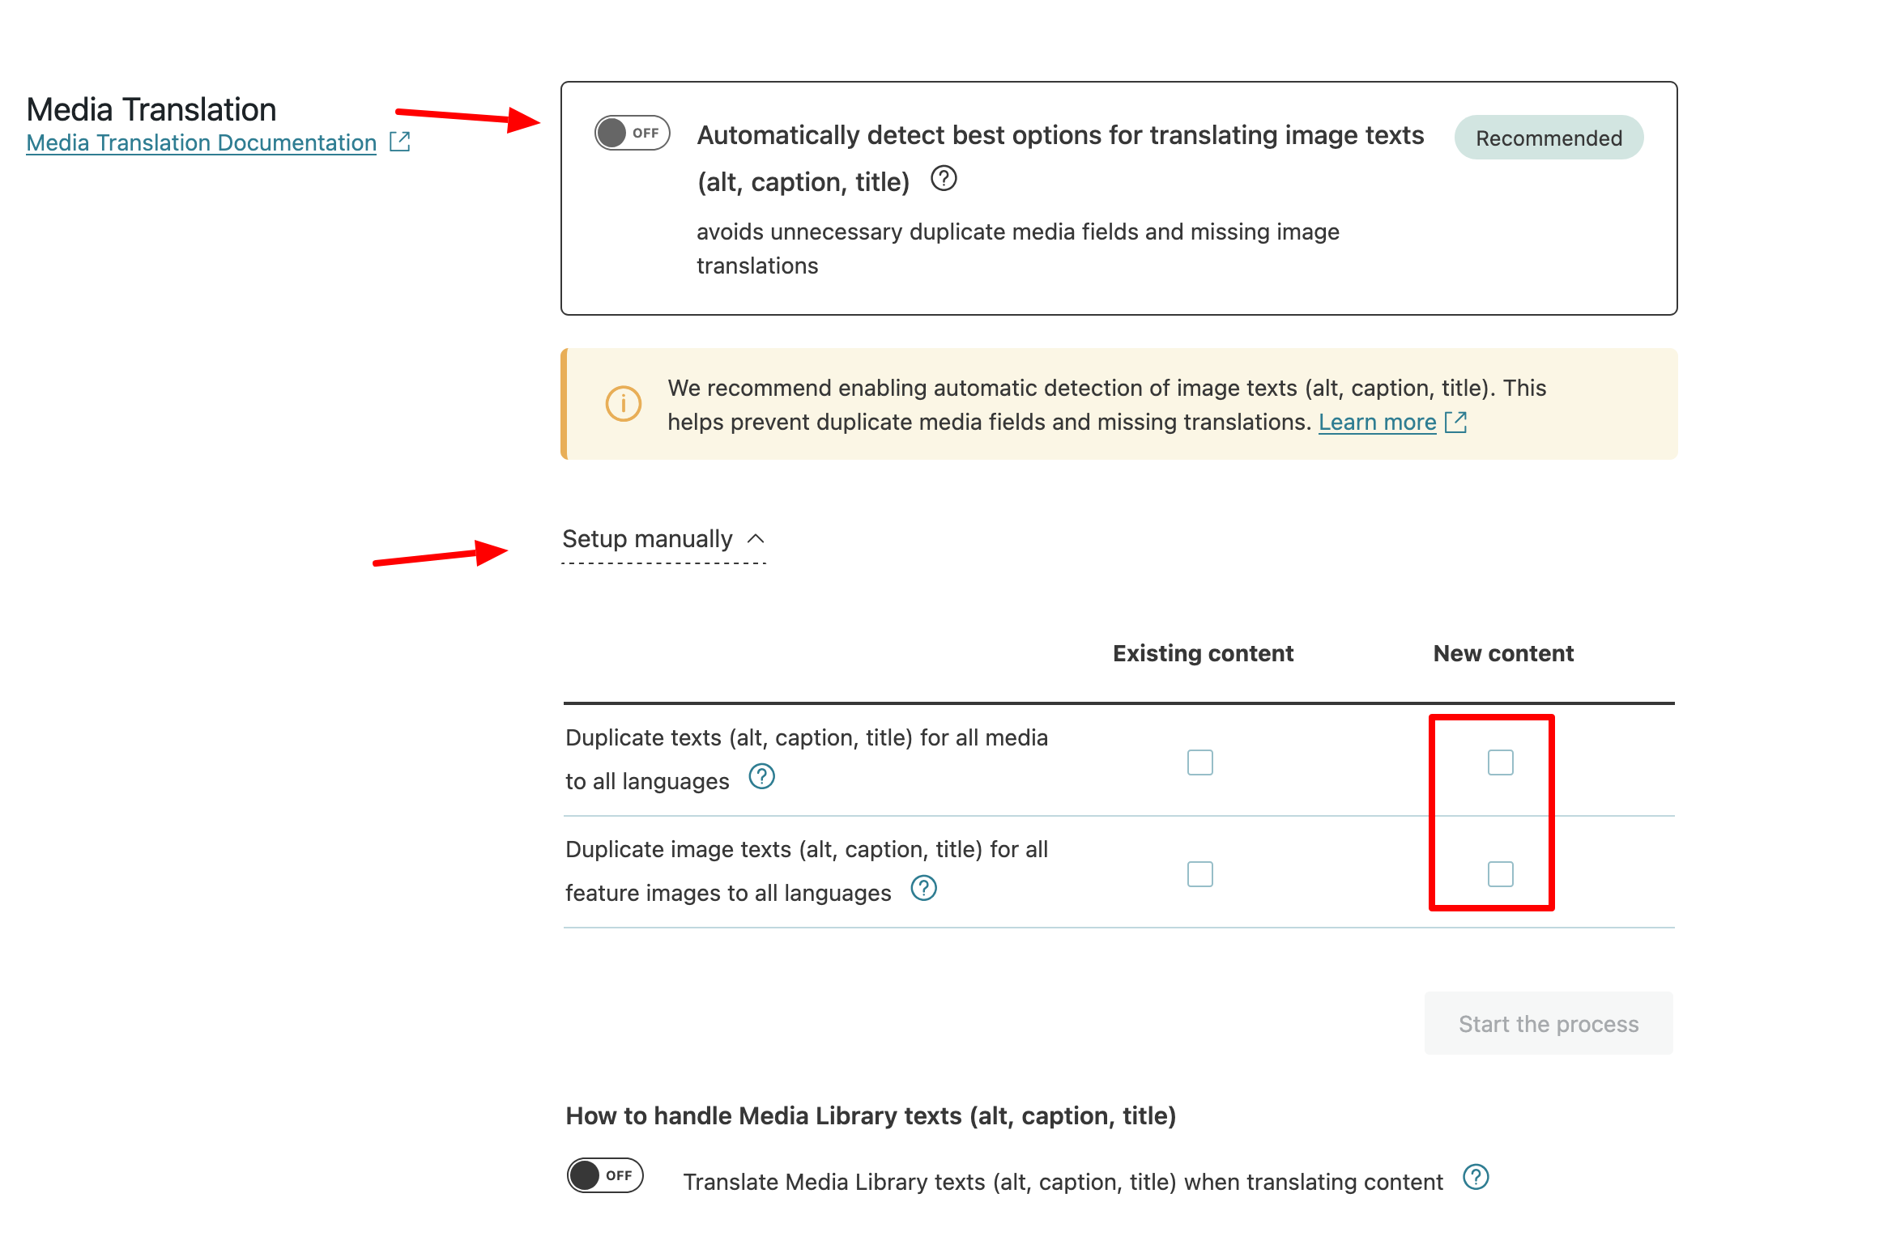The height and width of the screenshot is (1253, 1879).
Task: Follow the Learn more link
Action: click(x=1377, y=422)
